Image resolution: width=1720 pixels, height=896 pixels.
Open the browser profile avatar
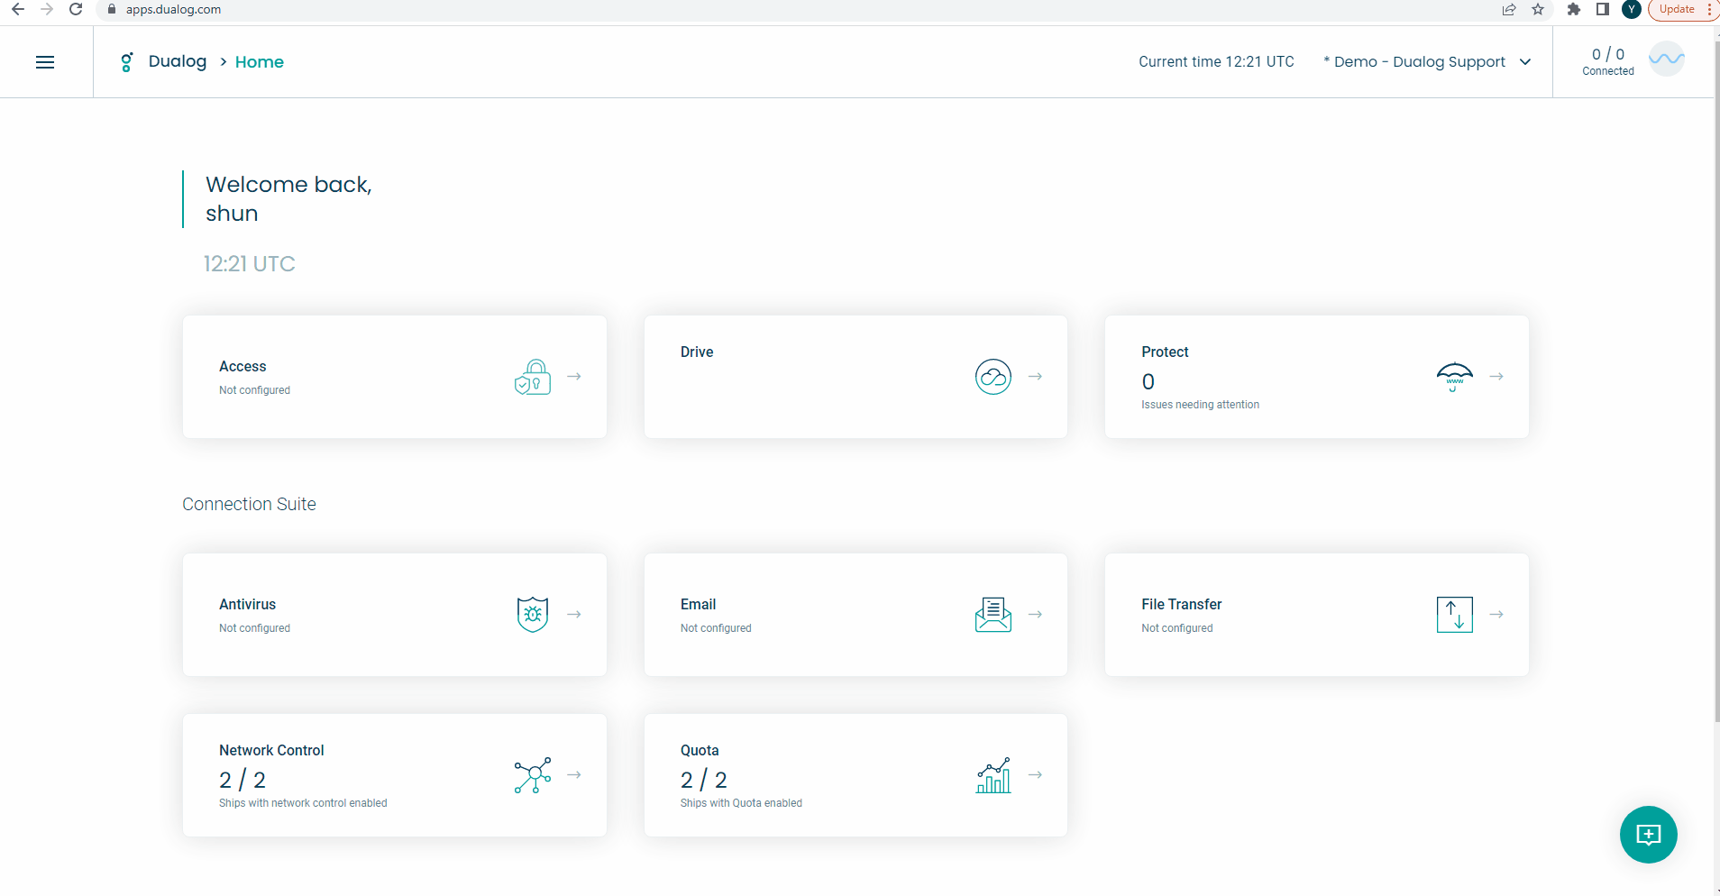click(1632, 9)
